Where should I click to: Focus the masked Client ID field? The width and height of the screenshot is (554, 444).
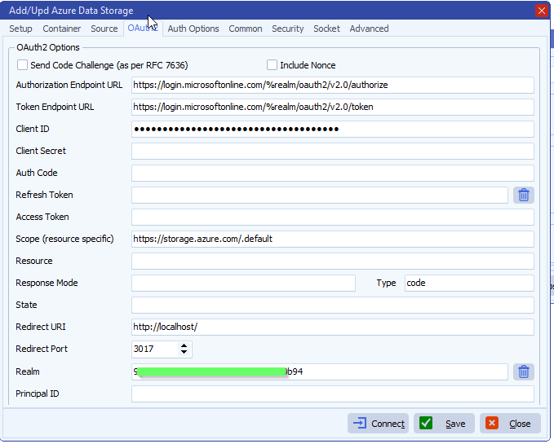pyautogui.click(x=332, y=129)
